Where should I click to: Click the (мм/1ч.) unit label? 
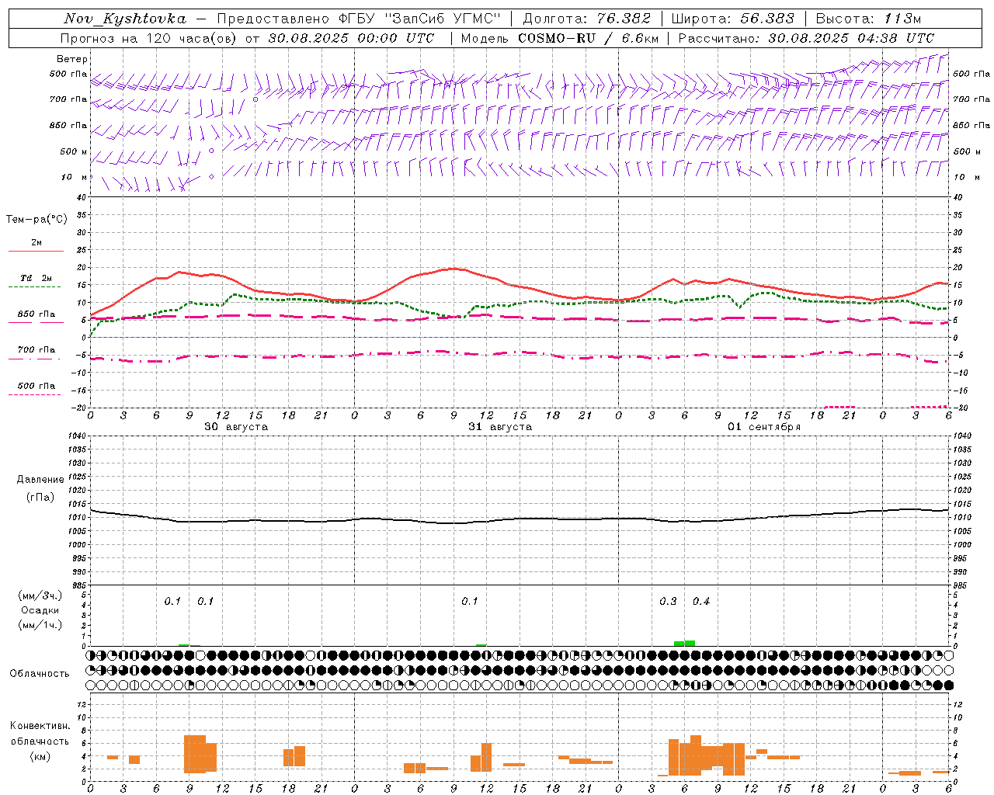pyautogui.click(x=40, y=625)
